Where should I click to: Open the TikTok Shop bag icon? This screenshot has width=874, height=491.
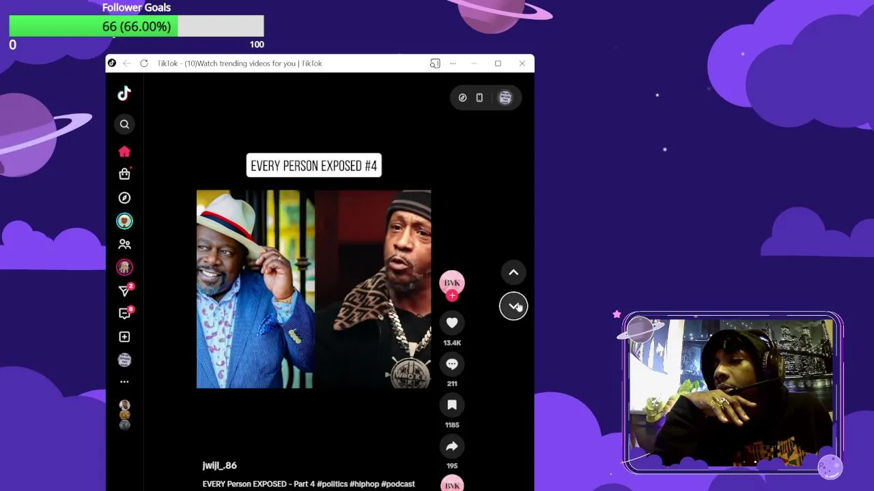tap(124, 174)
